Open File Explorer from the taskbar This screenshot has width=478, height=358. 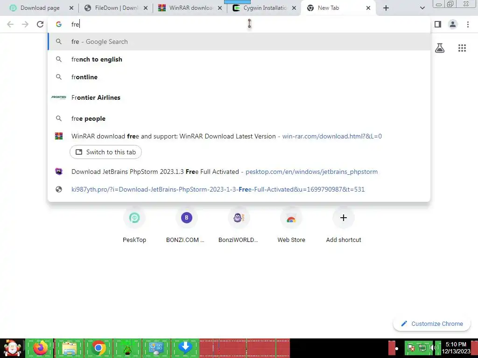pos(69,348)
